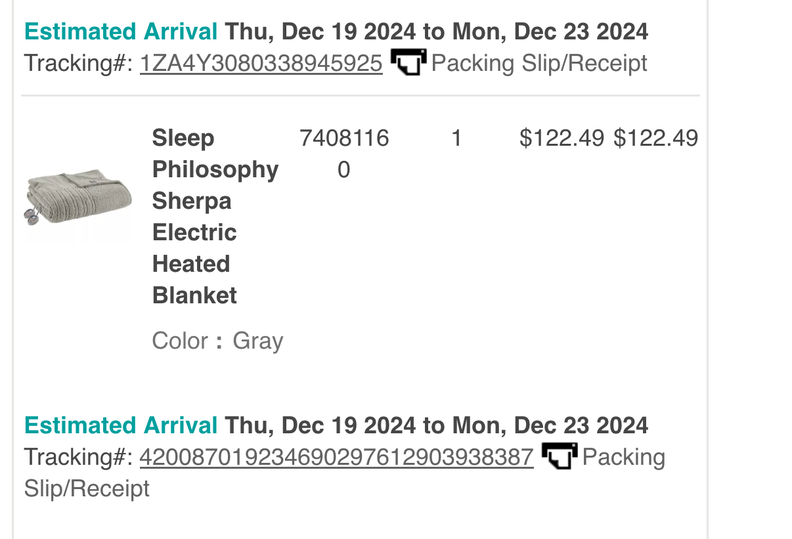Click Estimated Arrival heading above the 1ZA4Y tracking number
792x539 pixels.
121,31
